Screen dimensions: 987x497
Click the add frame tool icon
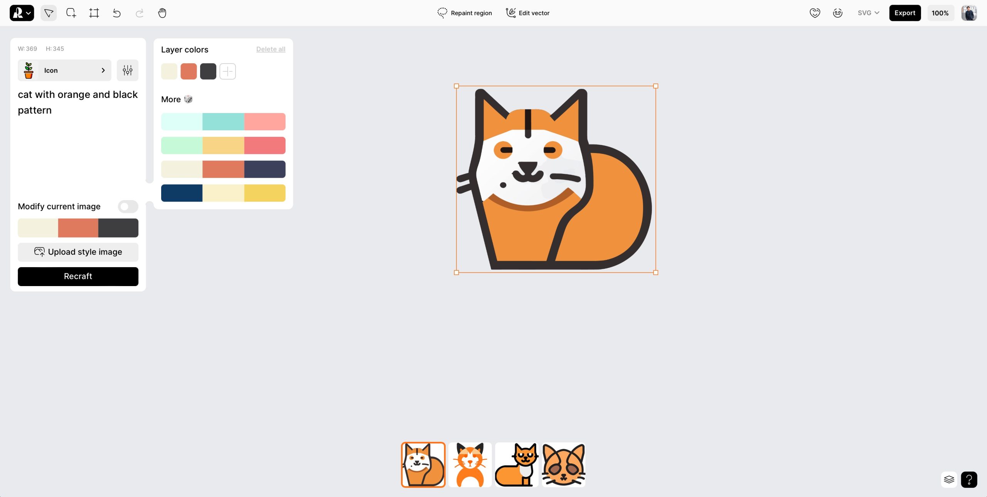71,13
